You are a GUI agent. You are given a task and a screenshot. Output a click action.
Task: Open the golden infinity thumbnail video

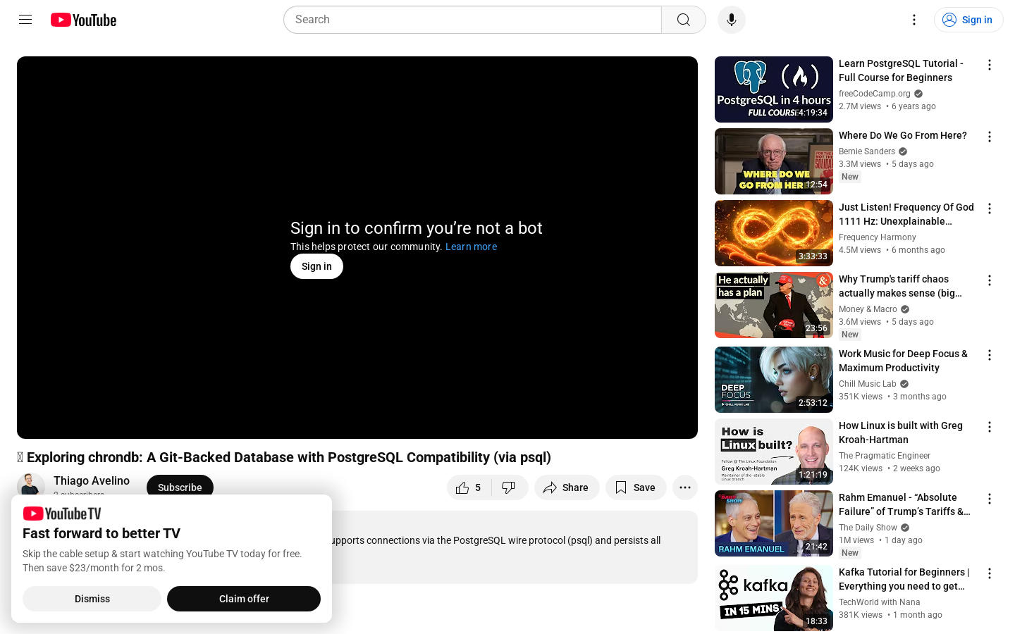pos(774,233)
